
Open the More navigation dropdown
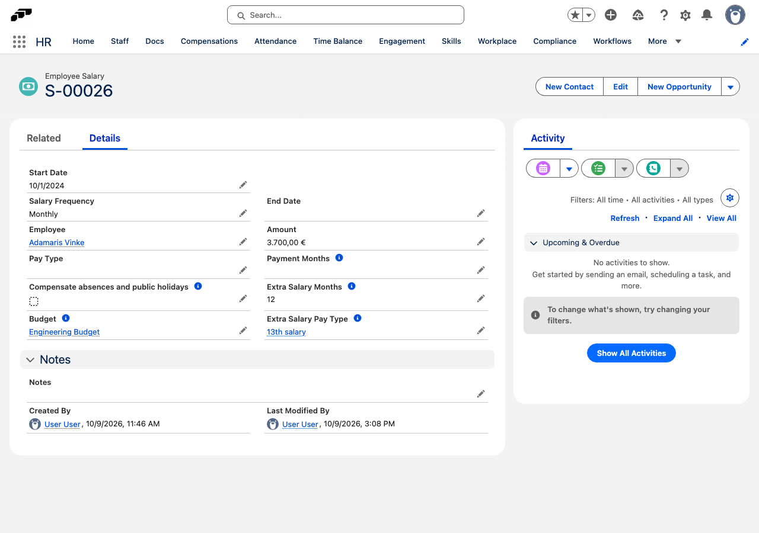click(665, 41)
